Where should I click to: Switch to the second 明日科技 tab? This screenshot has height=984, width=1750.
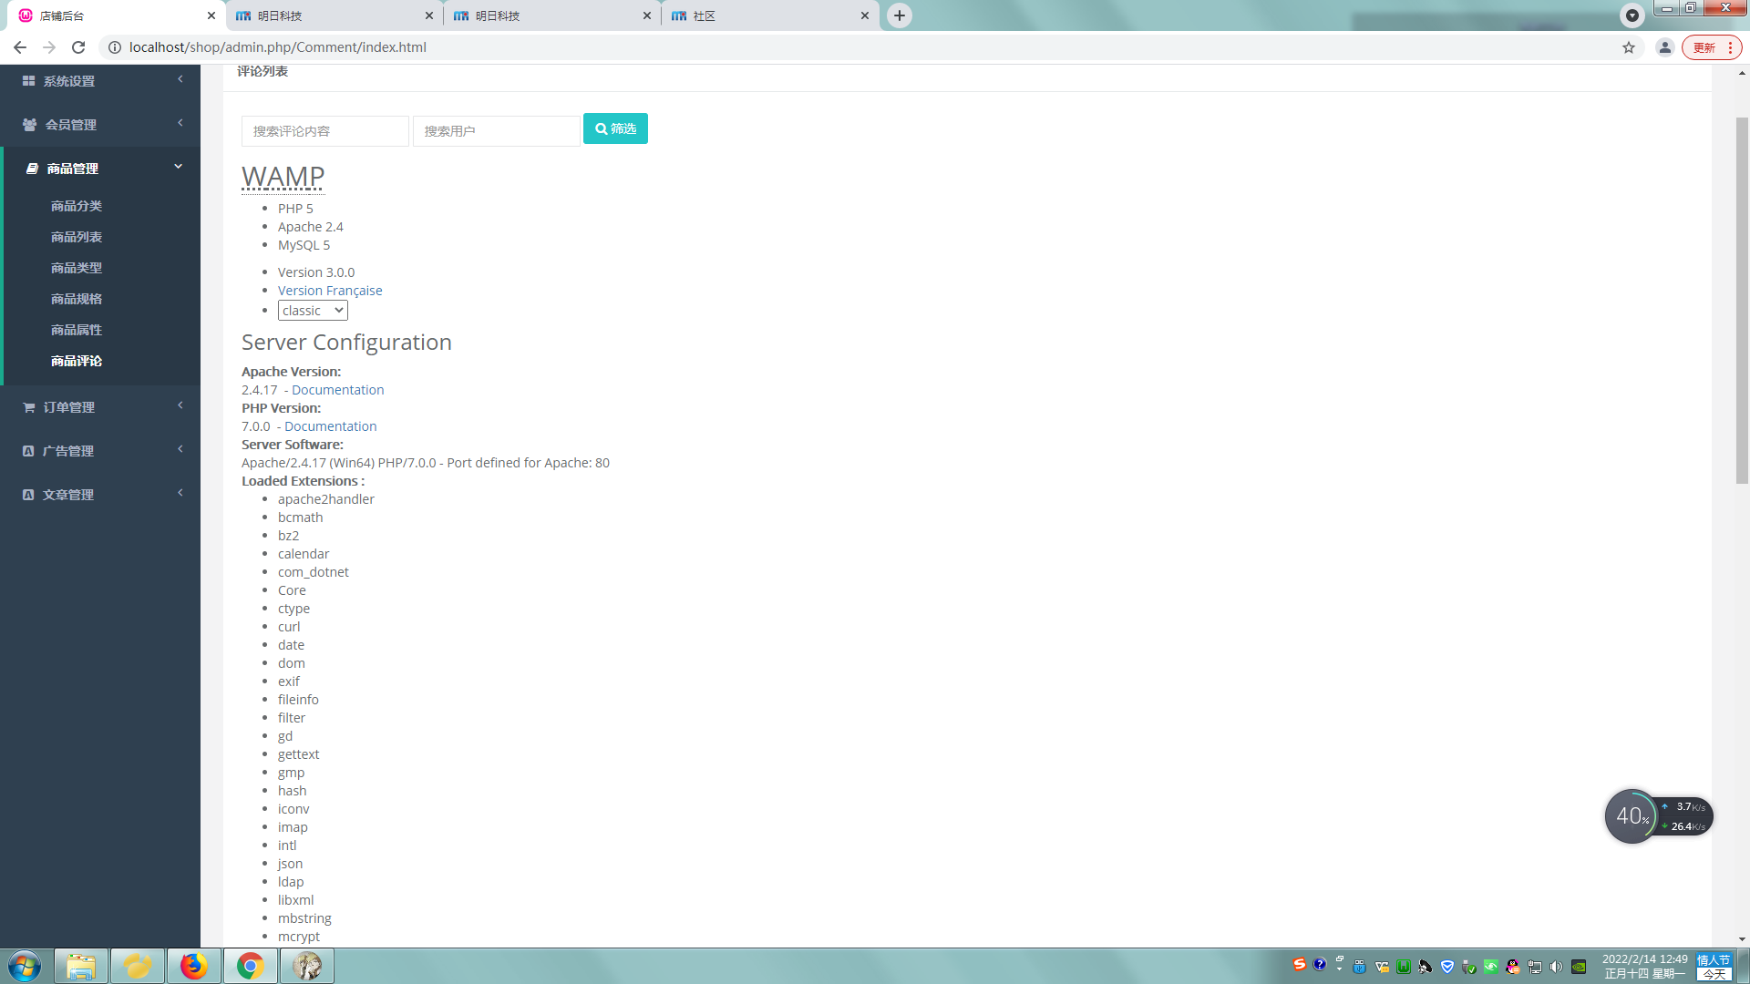pyautogui.click(x=551, y=15)
